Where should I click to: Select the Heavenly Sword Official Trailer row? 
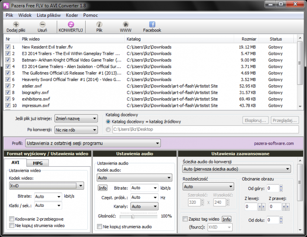150,80
